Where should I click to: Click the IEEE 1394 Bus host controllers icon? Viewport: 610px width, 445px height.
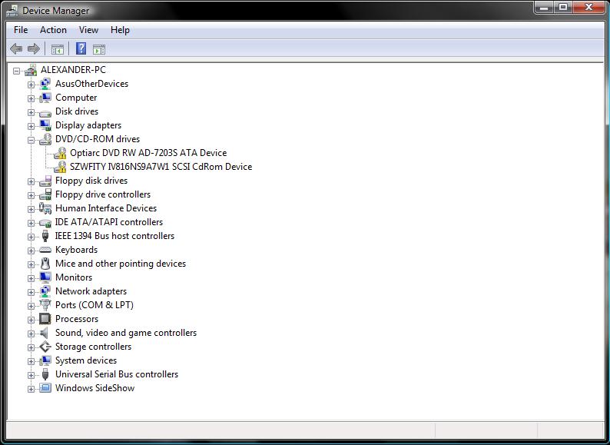[45, 236]
